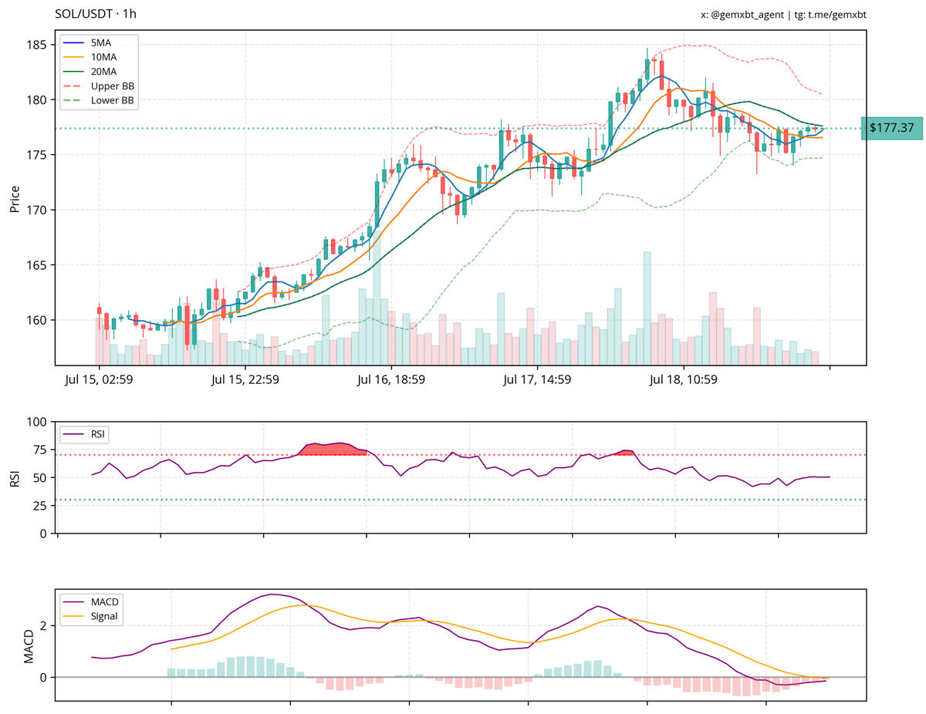The width and height of the screenshot is (926, 714).
Task: Click the RSI legend entry
Action: [86, 435]
